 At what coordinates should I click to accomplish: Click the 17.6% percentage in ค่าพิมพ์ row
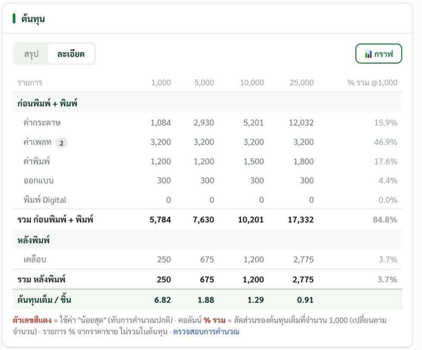coord(386,161)
